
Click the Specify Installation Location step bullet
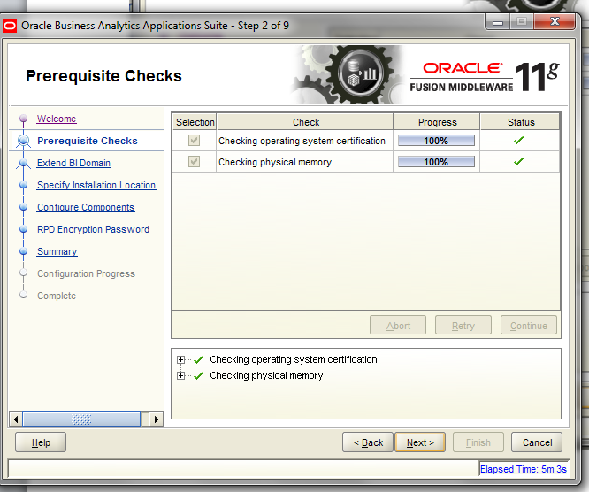tap(23, 185)
